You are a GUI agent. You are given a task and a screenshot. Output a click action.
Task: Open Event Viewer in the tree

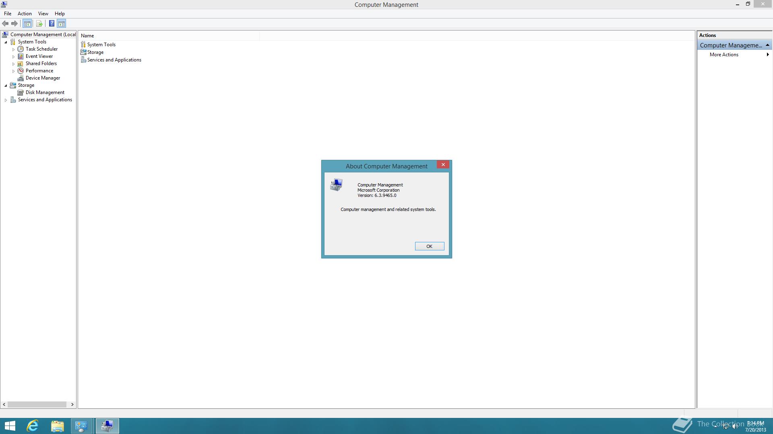[x=39, y=56]
